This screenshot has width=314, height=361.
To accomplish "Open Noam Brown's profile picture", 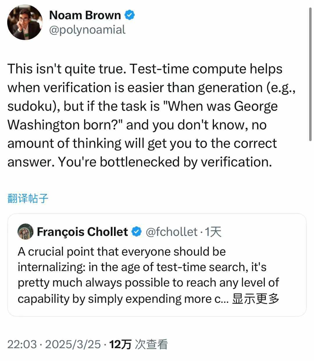I will point(25,22).
